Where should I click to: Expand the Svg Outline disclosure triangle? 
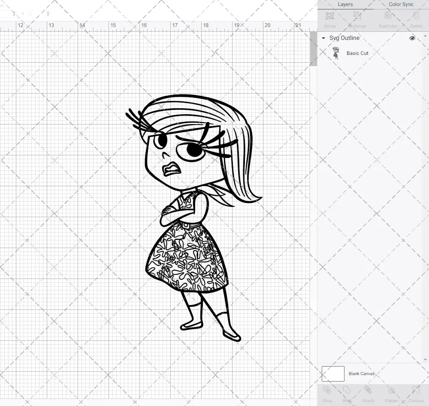tap(323, 38)
